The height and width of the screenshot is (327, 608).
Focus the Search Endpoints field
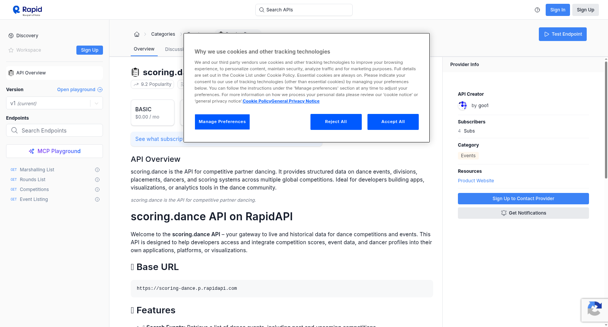[55, 130]
